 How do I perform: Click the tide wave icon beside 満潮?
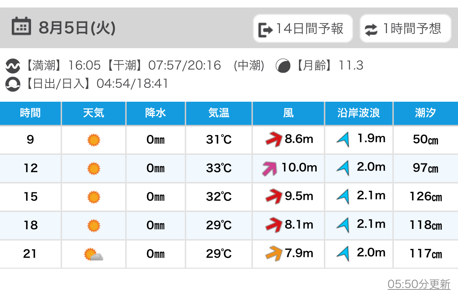(x=13, y=66)
